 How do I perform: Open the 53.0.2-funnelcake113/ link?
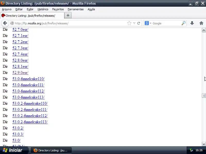(30, 122)
